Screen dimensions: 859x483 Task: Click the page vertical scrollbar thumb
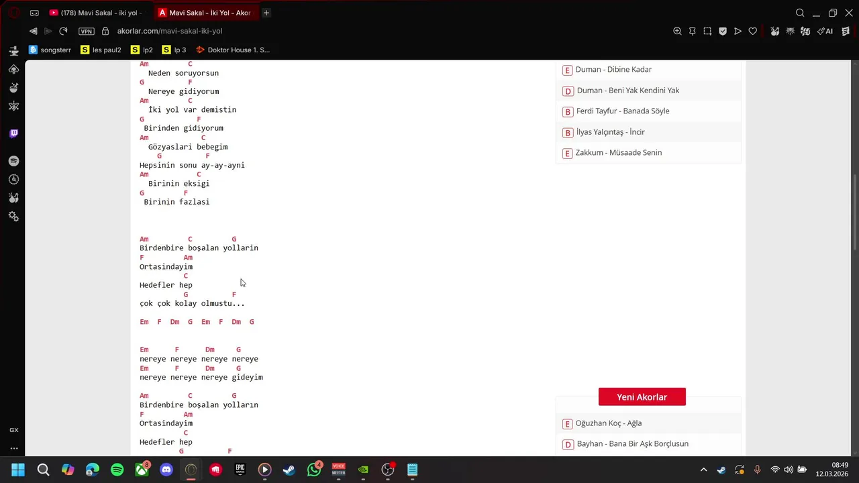click(854, 213)
